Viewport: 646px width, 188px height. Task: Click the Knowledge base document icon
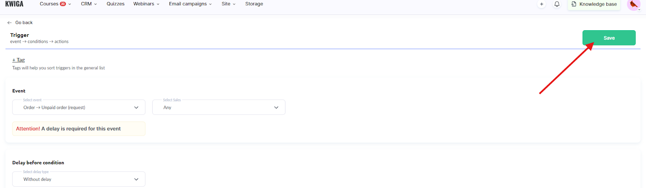(574, 4)
